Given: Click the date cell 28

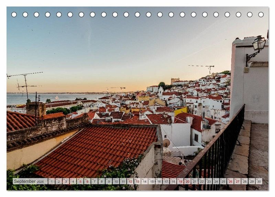Looking at the screenshot, I should (245, 181).
